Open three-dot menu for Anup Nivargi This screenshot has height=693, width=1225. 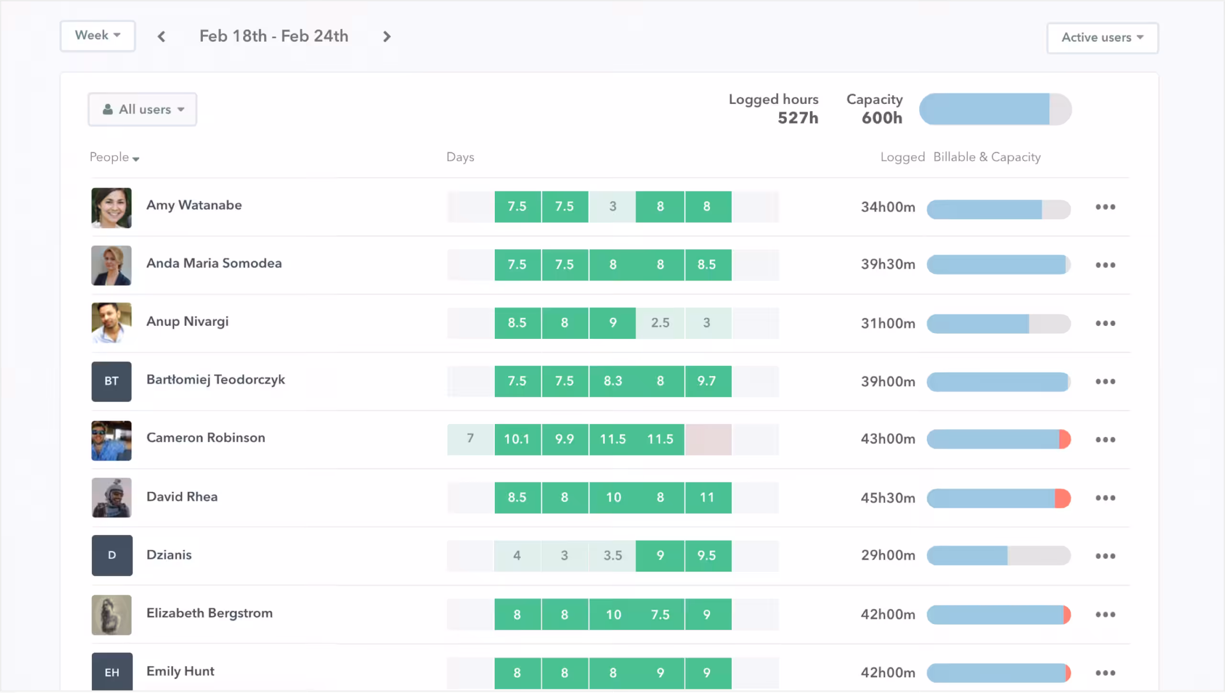[x=1105, y=323]
